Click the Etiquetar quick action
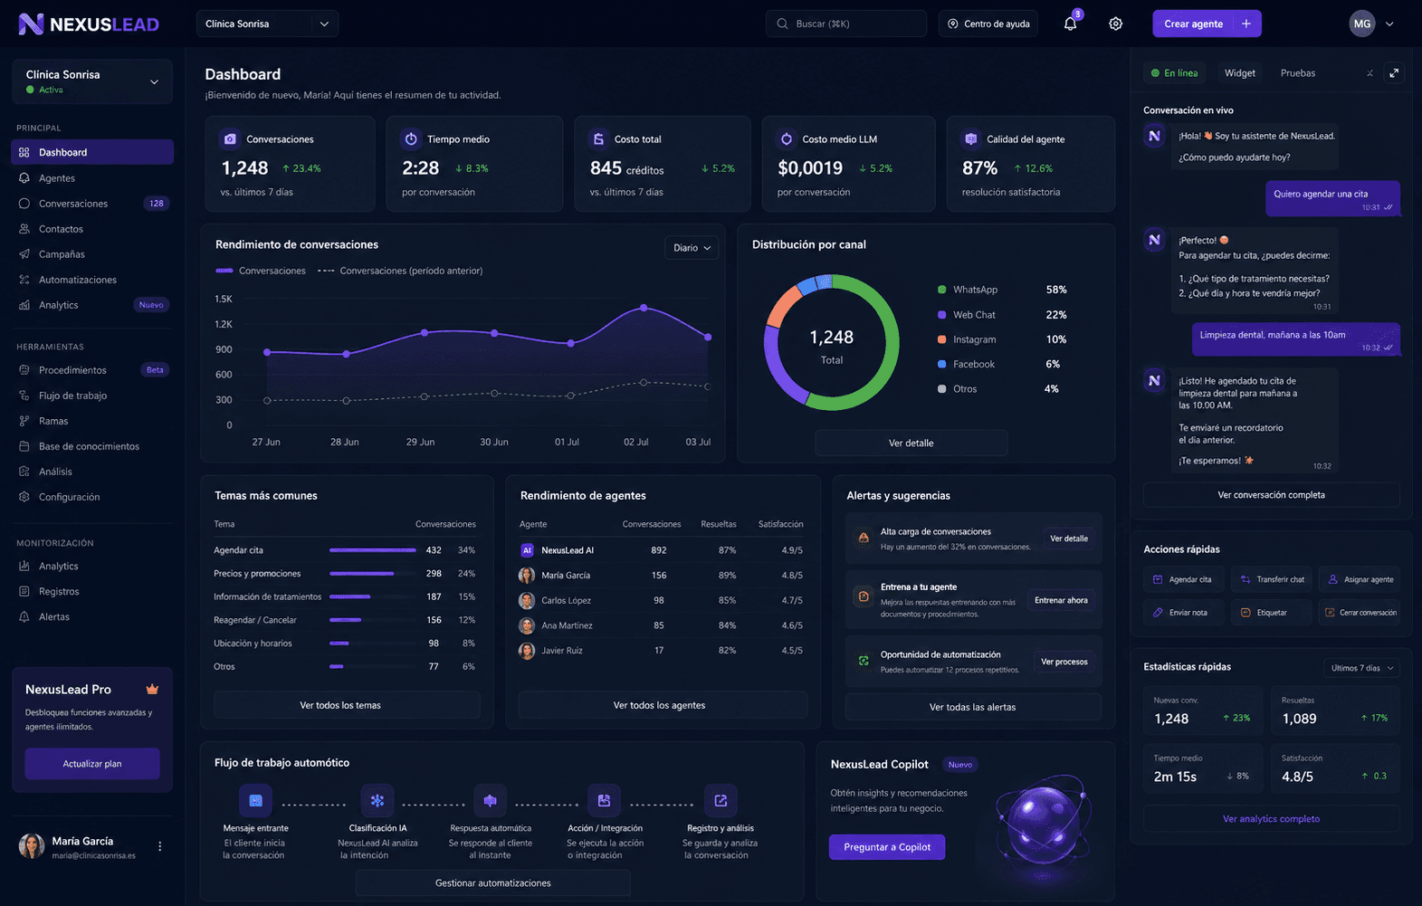Screen dimensions: 1422x906 click(1272, 613)
